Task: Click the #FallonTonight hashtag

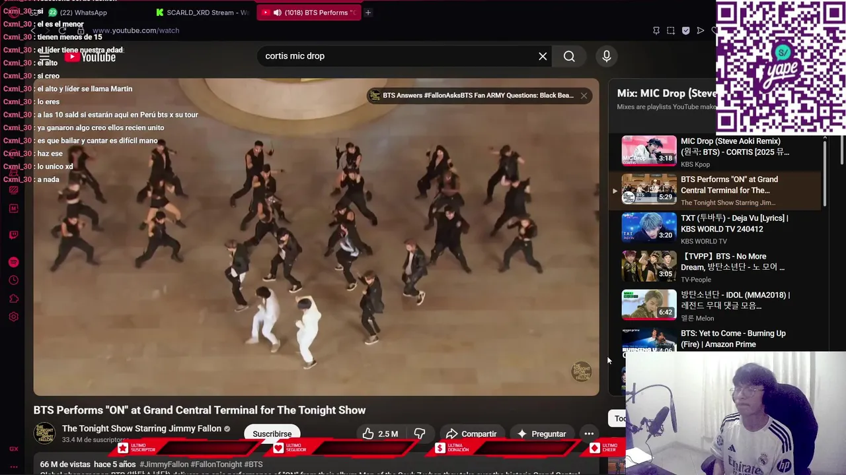Action: 216,464
